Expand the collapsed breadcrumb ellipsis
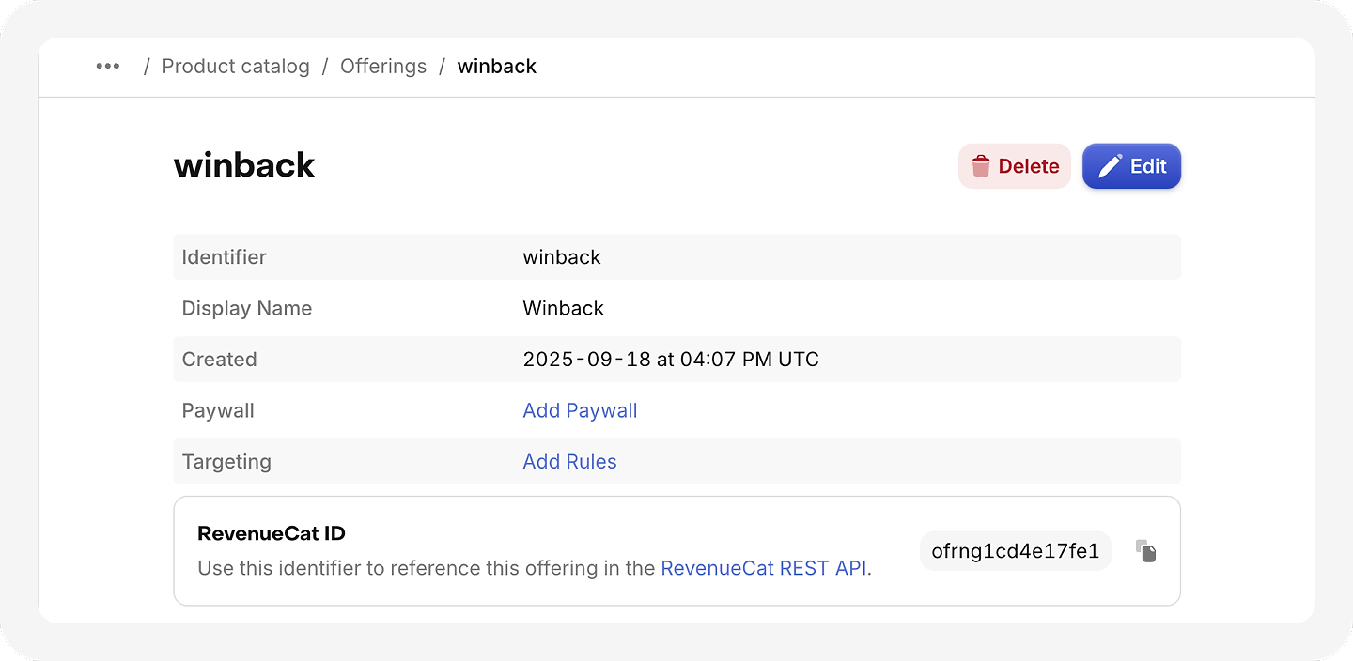 coord(108,67)
